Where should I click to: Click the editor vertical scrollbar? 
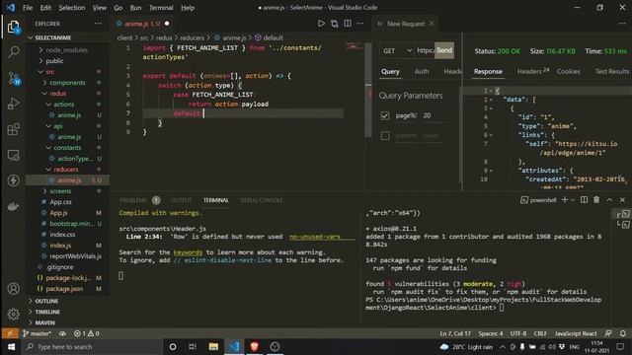[368, 90]
